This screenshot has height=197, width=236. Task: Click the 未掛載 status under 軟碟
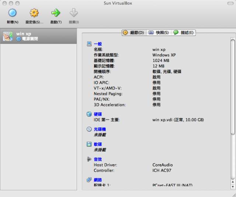(x=100, y=150)
